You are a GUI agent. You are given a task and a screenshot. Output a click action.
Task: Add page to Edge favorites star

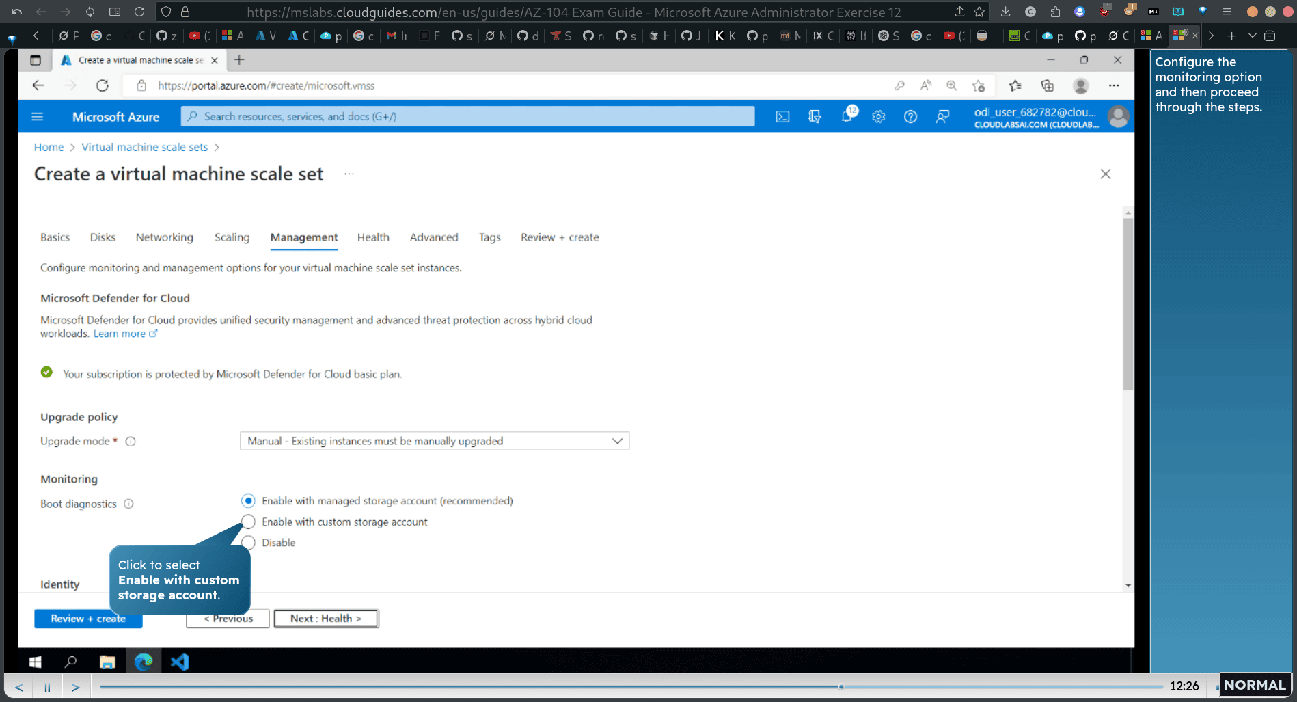(979, 85)
